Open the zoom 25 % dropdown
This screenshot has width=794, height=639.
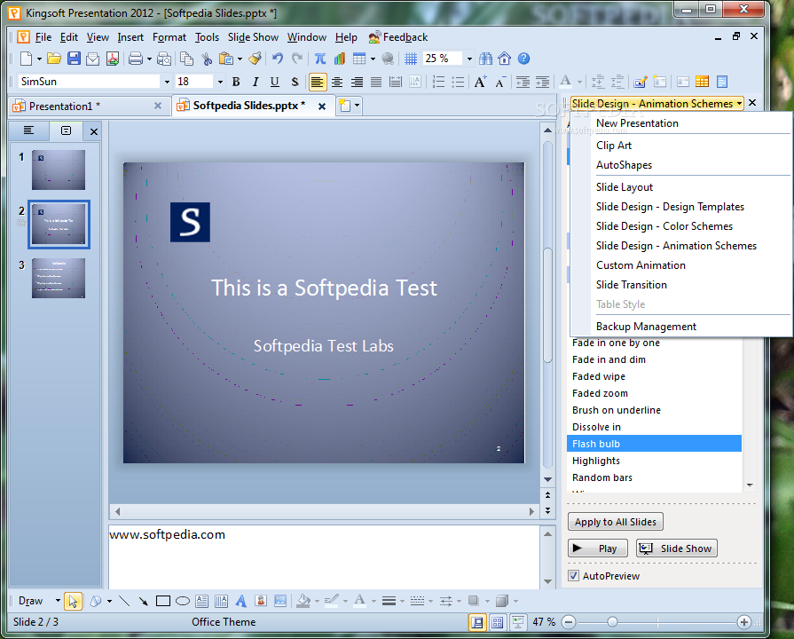[469, 59]
